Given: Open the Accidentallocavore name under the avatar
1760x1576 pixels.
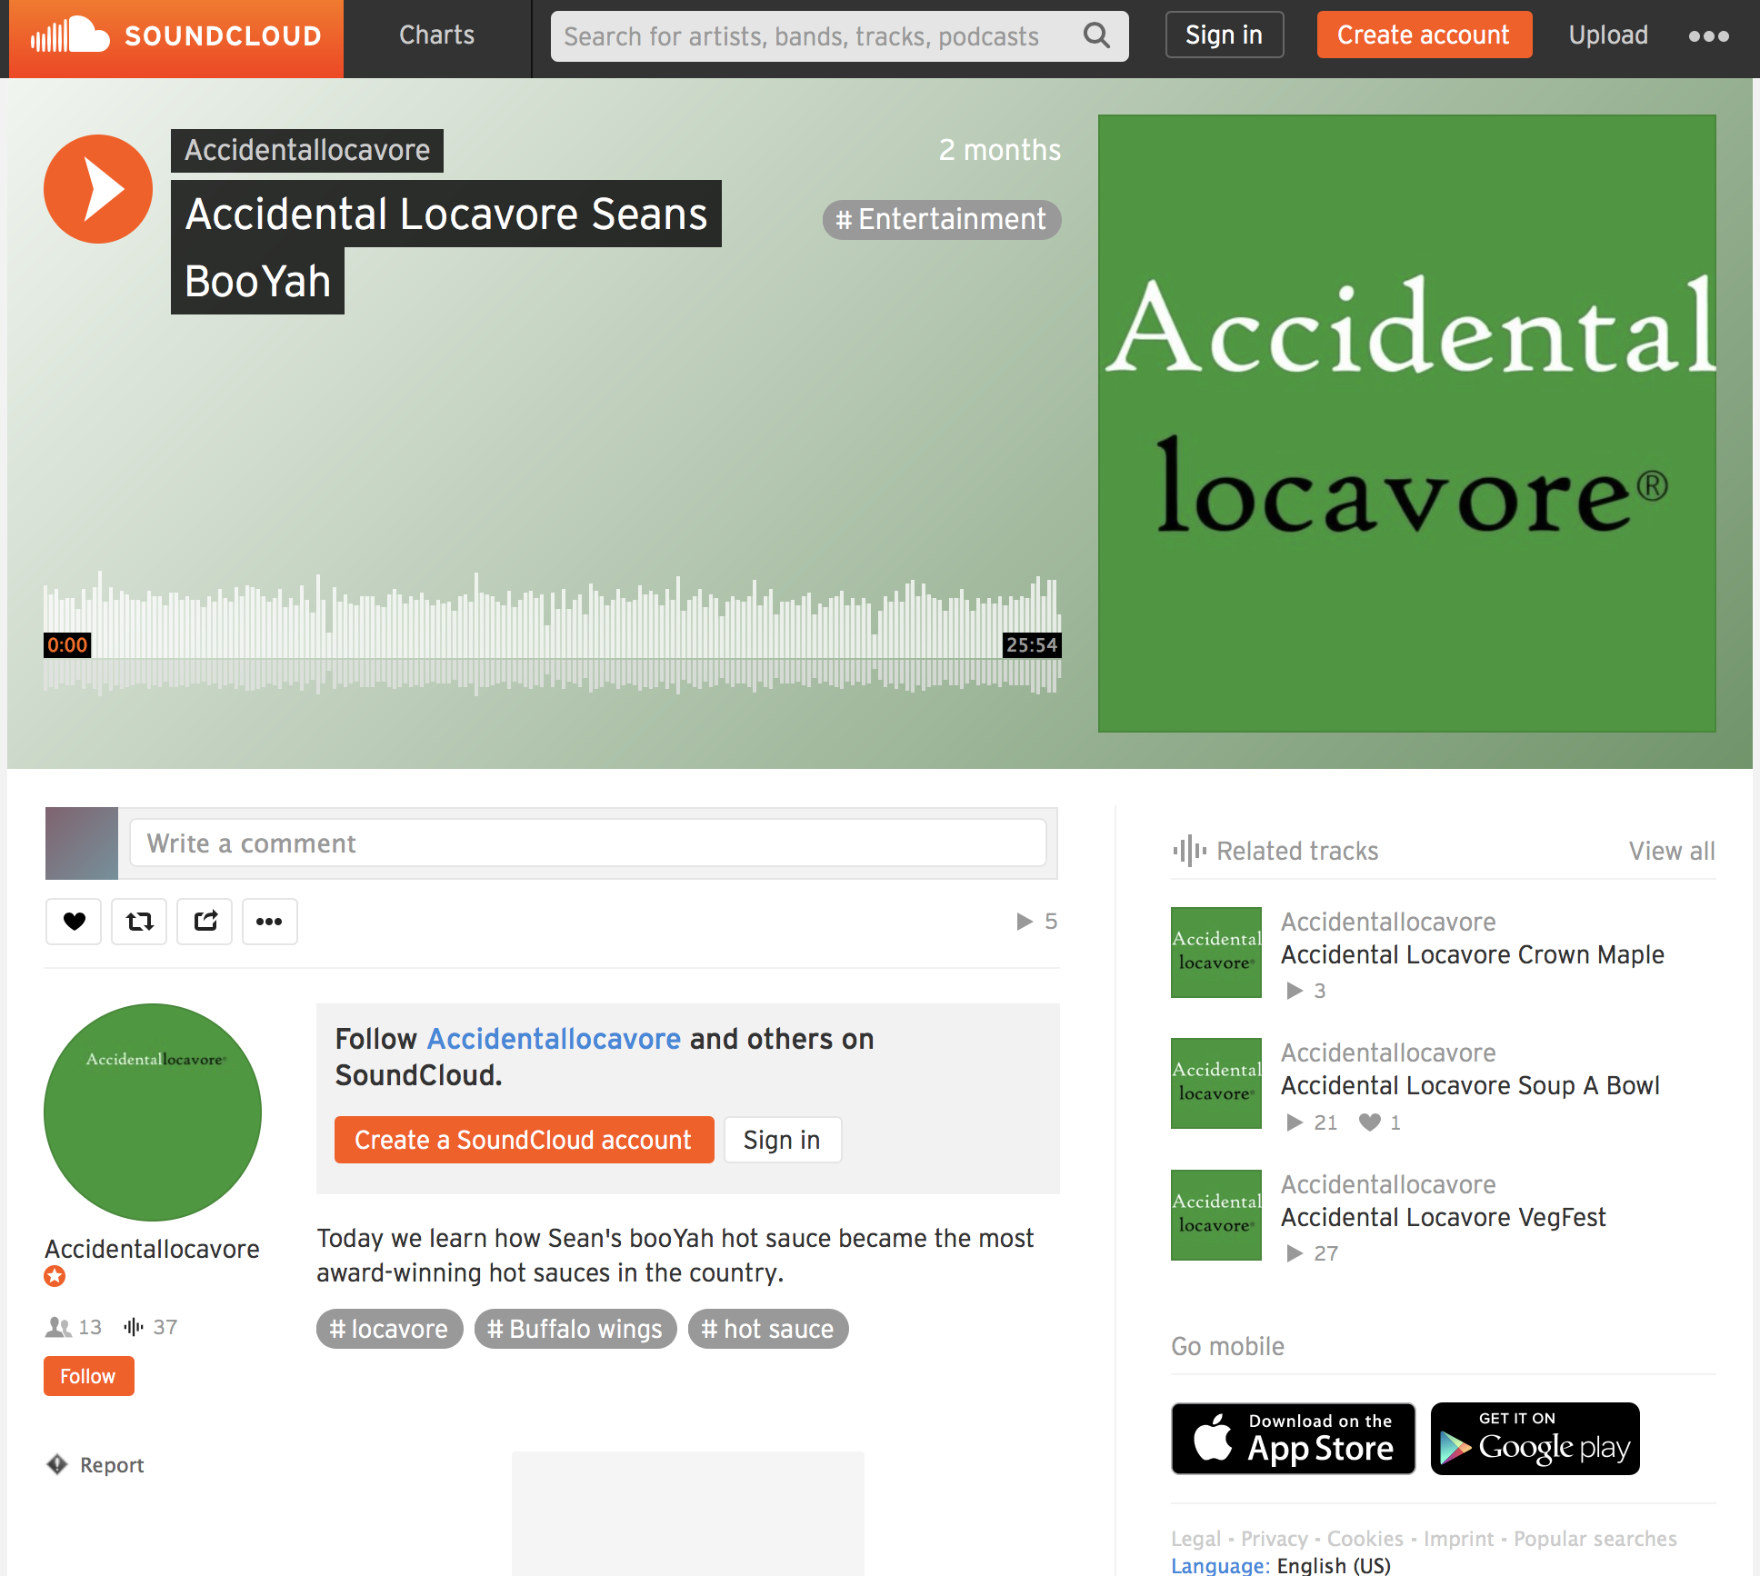Looking at the screenshot, I should coord(152,1250).
